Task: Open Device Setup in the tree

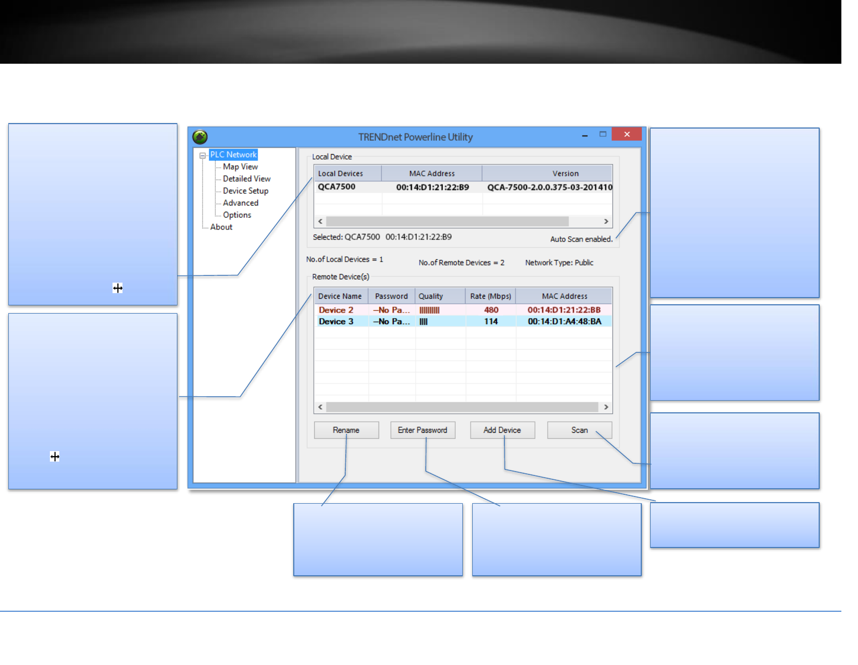Action: tap(246, 191)
